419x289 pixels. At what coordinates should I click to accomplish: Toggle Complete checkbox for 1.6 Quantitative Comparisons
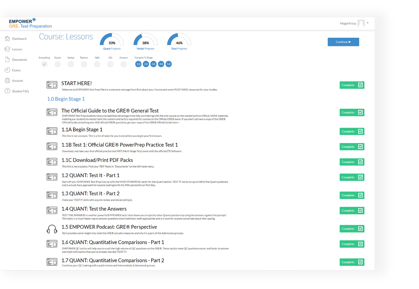tap(360, 244)
